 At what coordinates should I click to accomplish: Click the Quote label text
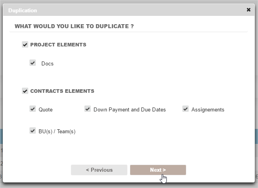coord(45,110)
